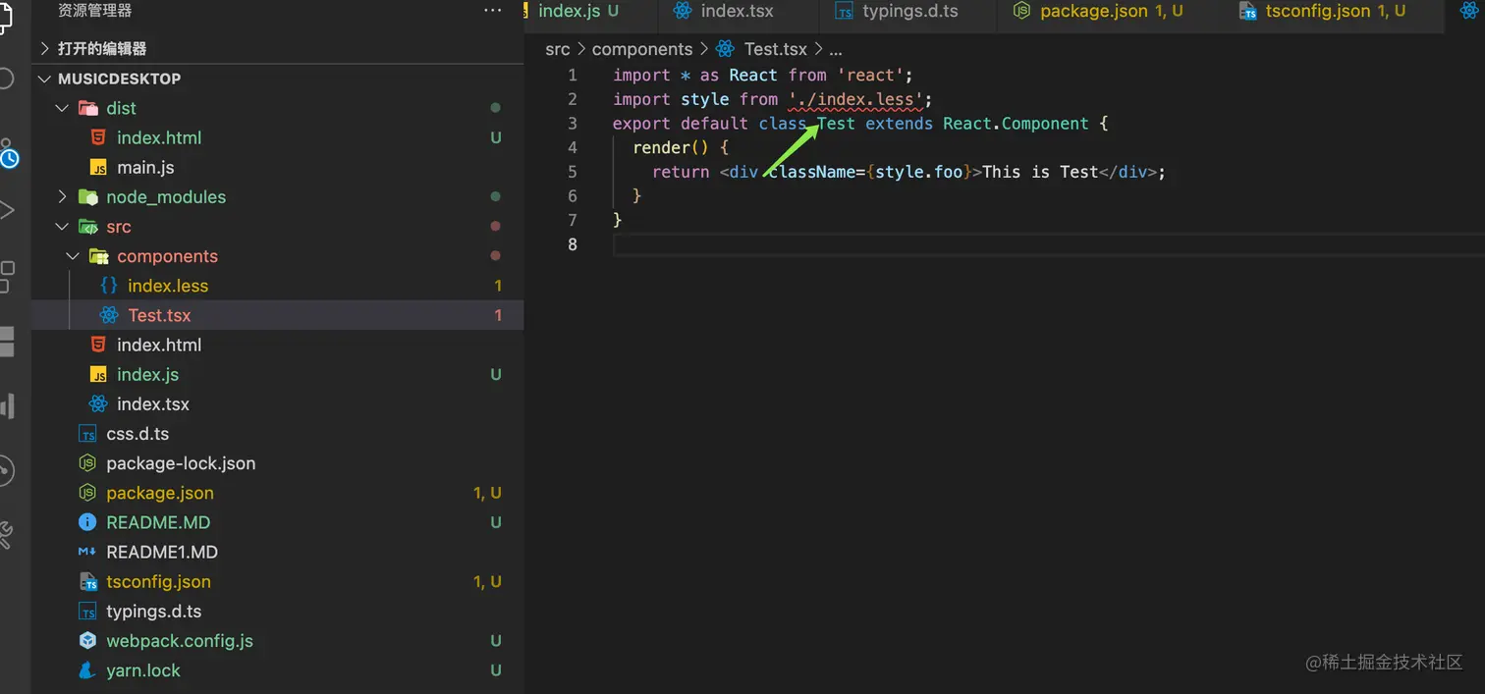Open the Extensions view in activity bar
The height and width of the screenshot is (694, 1485).
coord(6,277)
